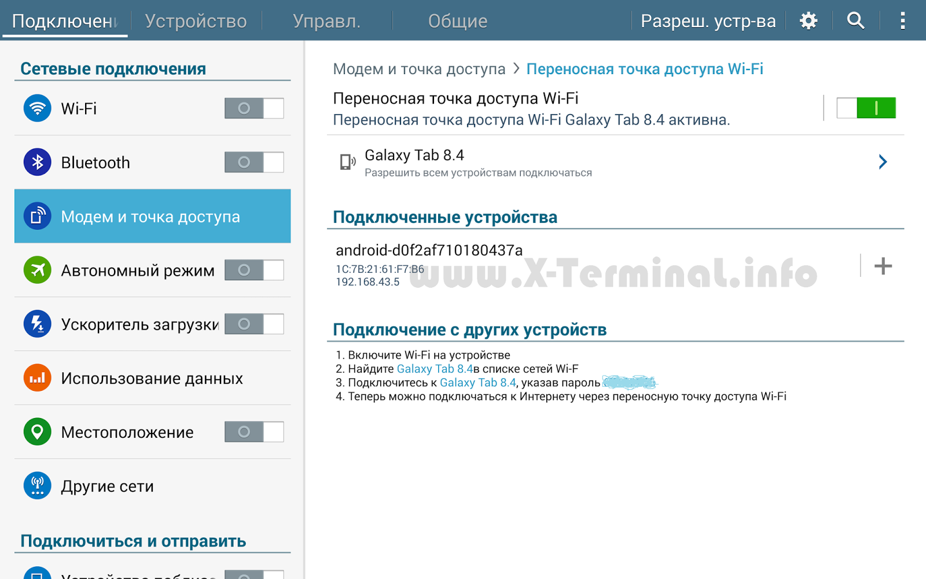Screen dimensions: 926x579
Task: Tap step 1 Включите Wi-Fi на устройстве
Action: [423, 355]
